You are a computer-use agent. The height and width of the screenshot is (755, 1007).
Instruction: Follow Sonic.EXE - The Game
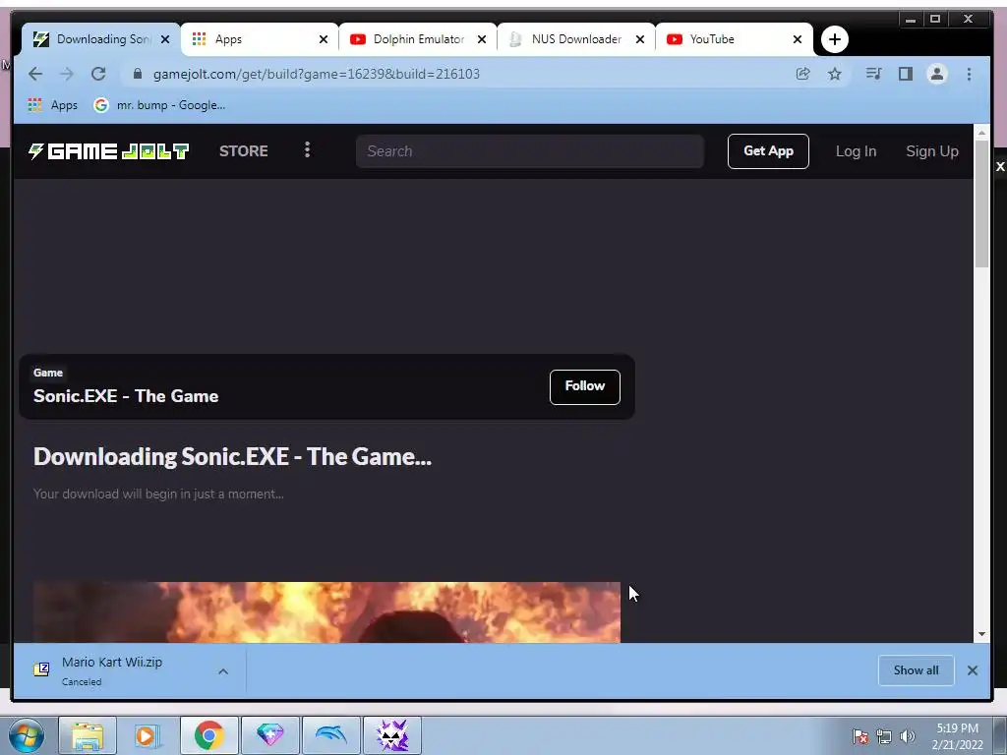pyautogui.click(x=584, y=386)
